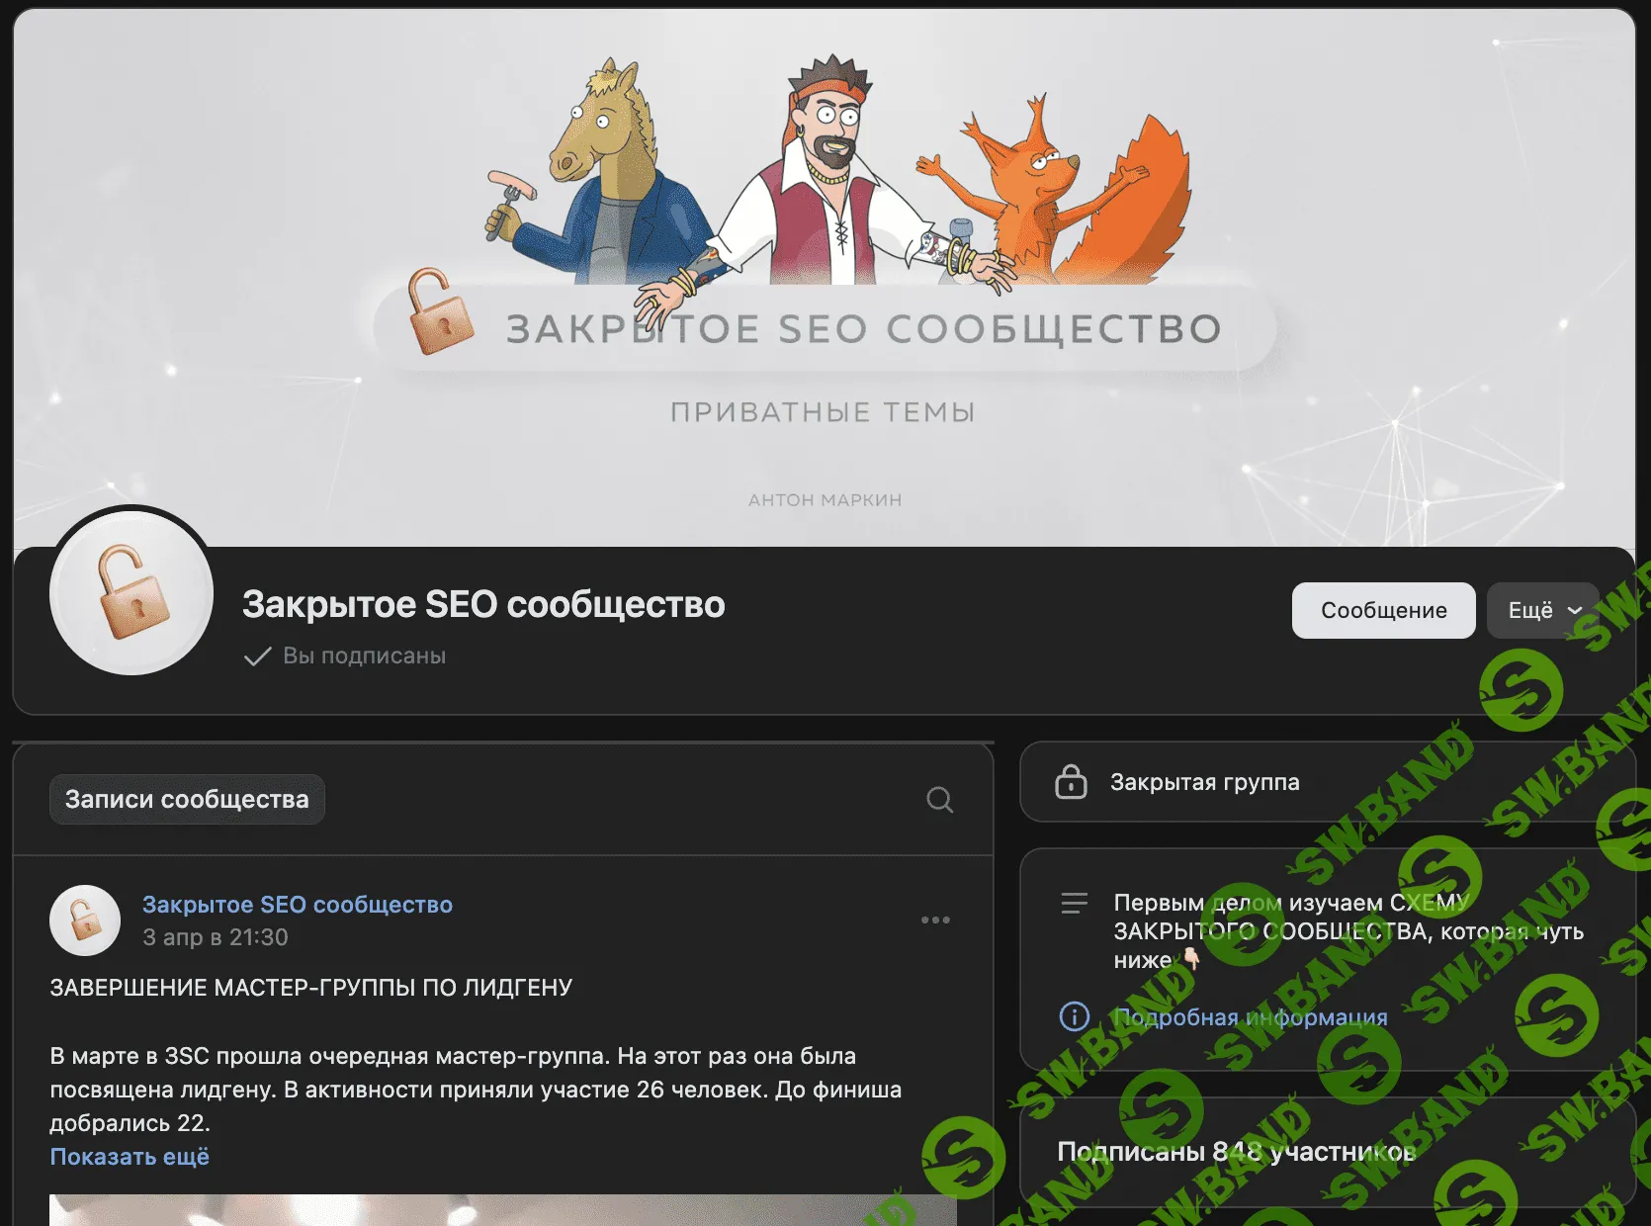Click the Сообщение button
1651x1226 pixels.
(1383, 610)
